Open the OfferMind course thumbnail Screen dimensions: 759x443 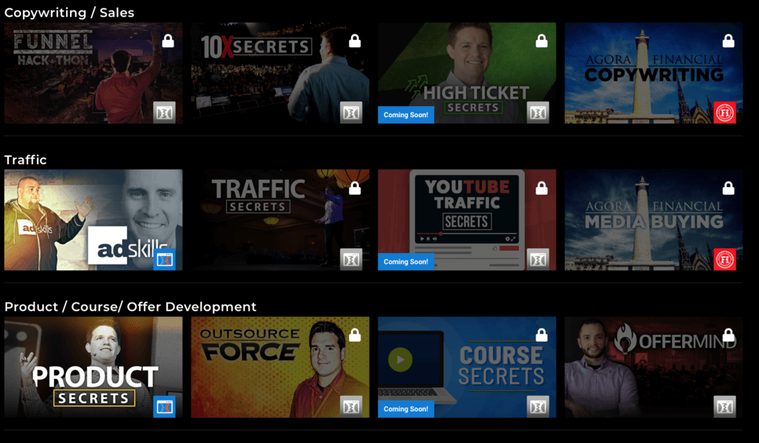coord(654,367)
